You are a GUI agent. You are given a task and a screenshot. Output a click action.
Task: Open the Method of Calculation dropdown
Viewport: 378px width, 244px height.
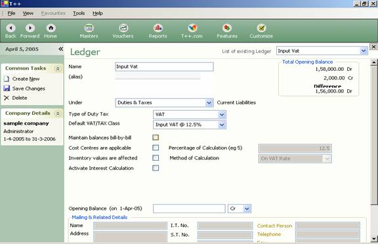coord(327,159)
